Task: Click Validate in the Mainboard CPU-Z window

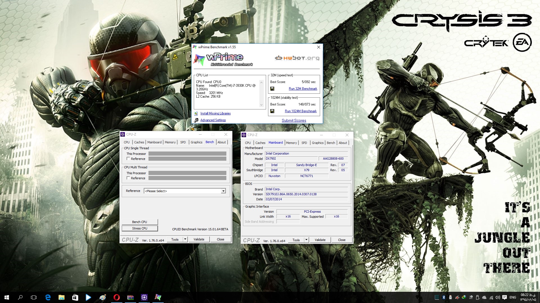Action: click(320, 240)
